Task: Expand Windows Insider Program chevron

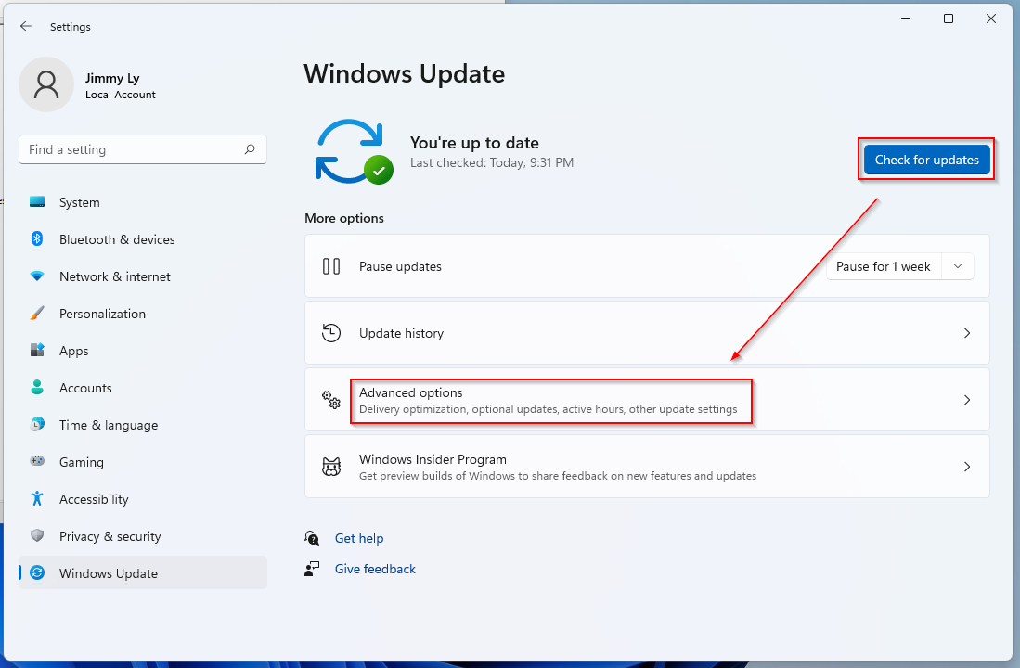Action: [967, 467]
